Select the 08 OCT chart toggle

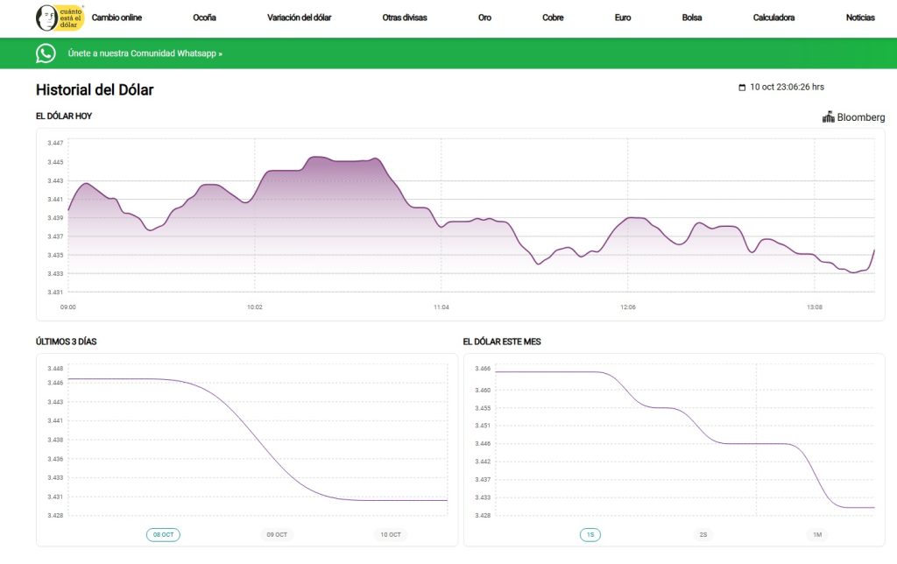point(163,534)
